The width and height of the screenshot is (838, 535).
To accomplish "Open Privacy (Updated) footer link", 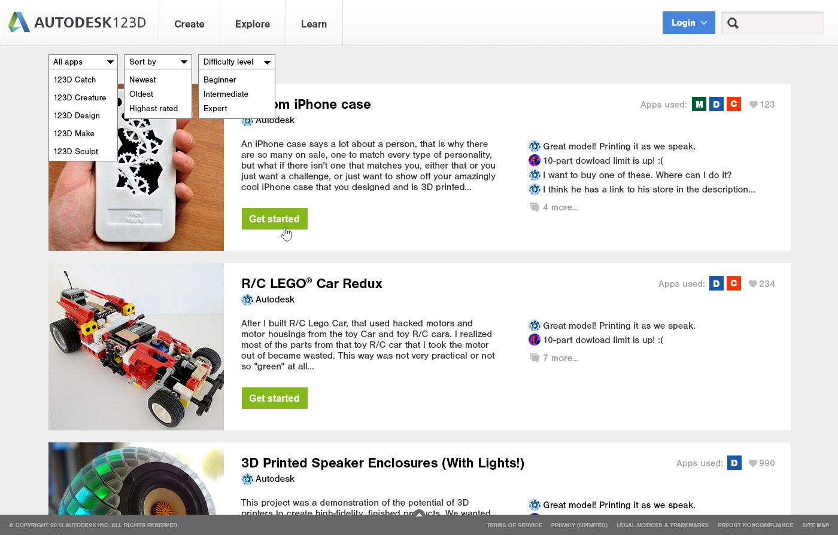I will coord(579,525).
